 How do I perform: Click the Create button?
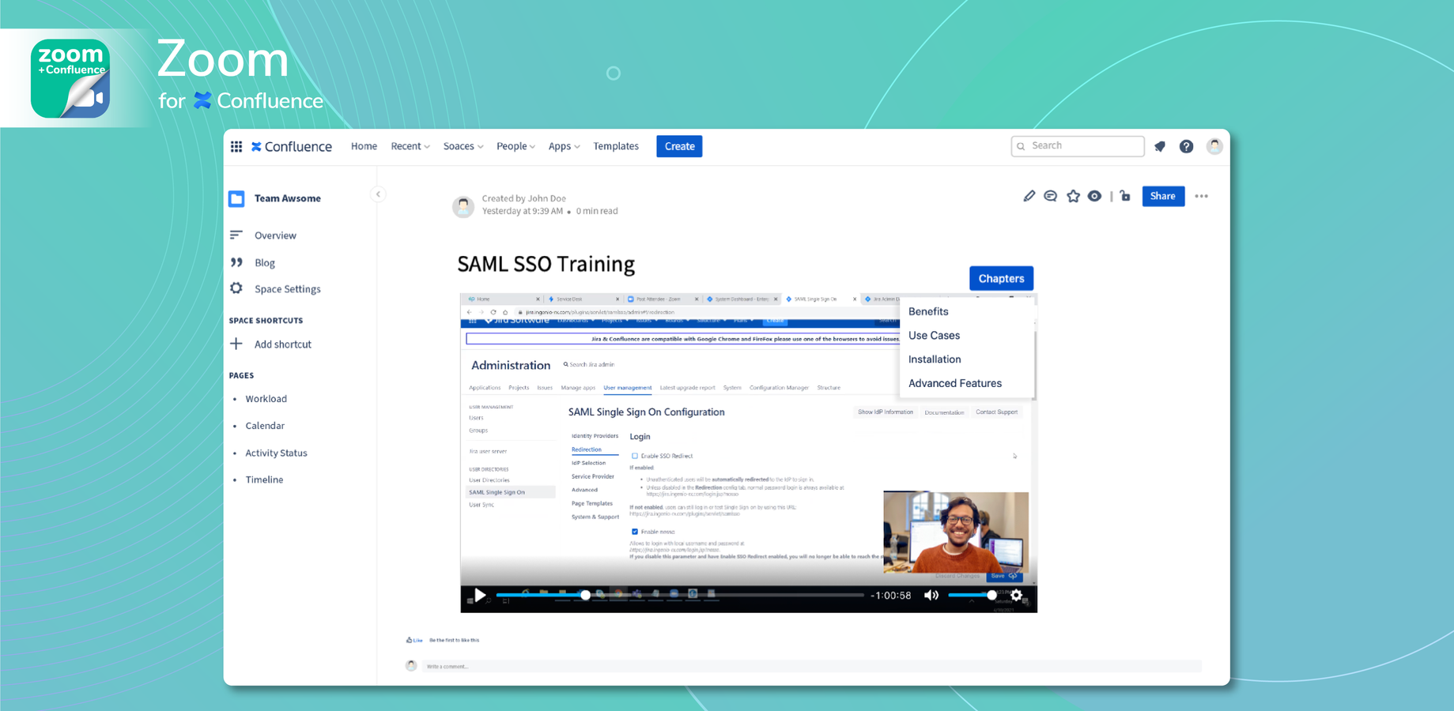679,146
